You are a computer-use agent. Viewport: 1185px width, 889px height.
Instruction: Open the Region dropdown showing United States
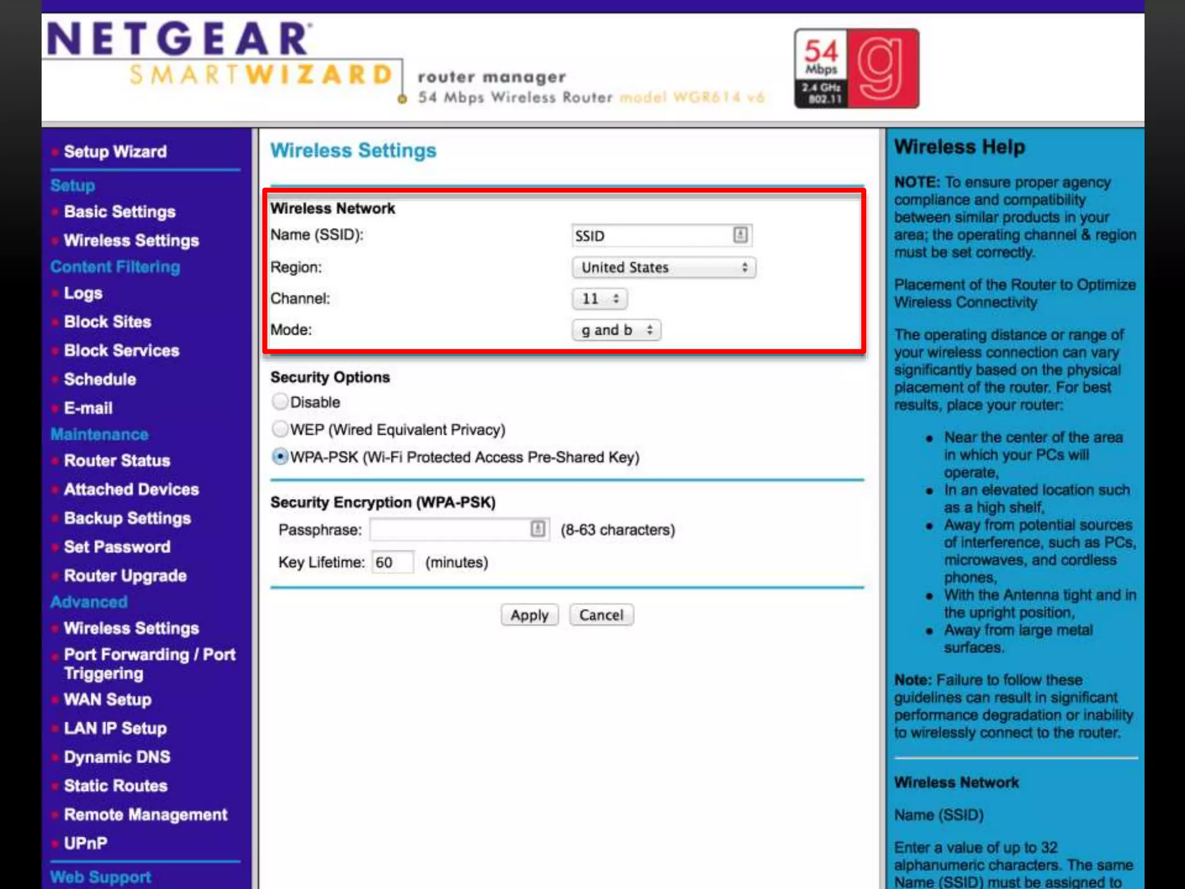pos(663,267)
